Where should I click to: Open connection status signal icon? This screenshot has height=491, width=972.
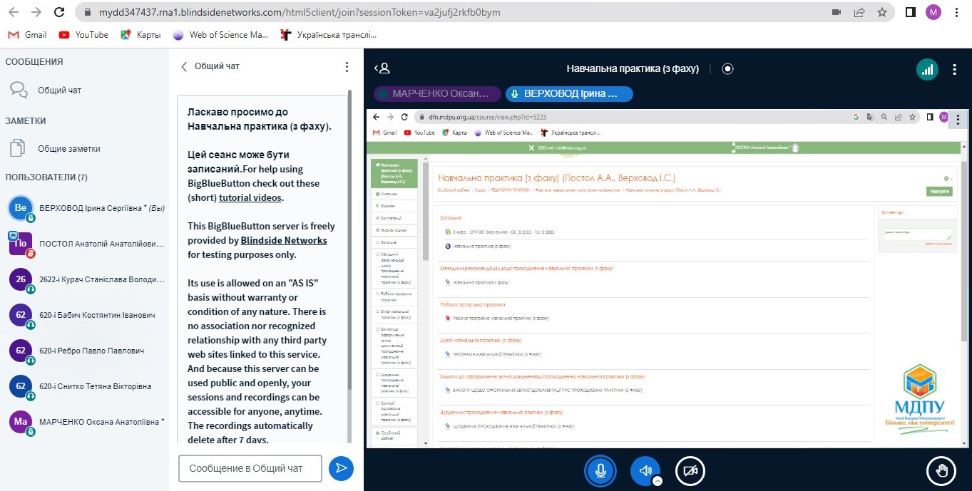coord(927,69)
